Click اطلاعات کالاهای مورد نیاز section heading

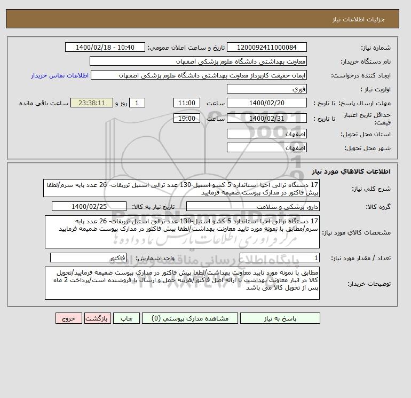tap(351, 171)
